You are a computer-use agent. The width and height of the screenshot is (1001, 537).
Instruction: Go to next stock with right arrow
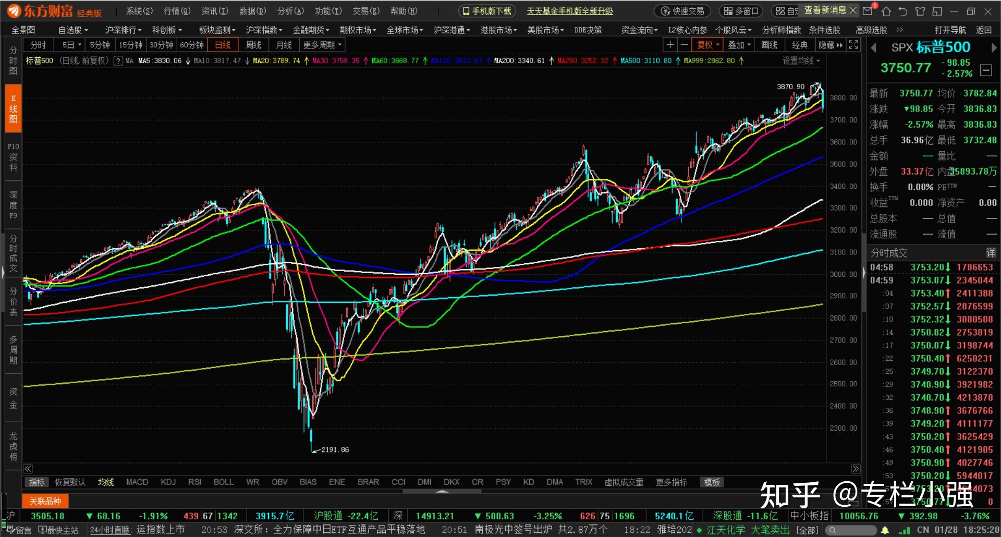tap(994, 48)
